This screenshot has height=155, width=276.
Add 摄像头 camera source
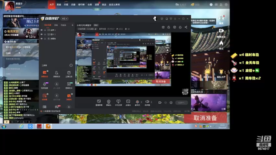pyautogui.click(x=109, y=103)
